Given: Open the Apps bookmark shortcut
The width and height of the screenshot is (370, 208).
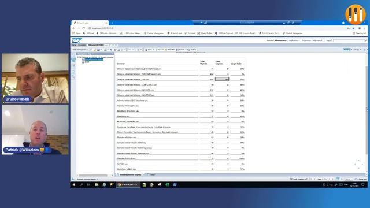Looking at the screenshot, I should tap(76, 34).
